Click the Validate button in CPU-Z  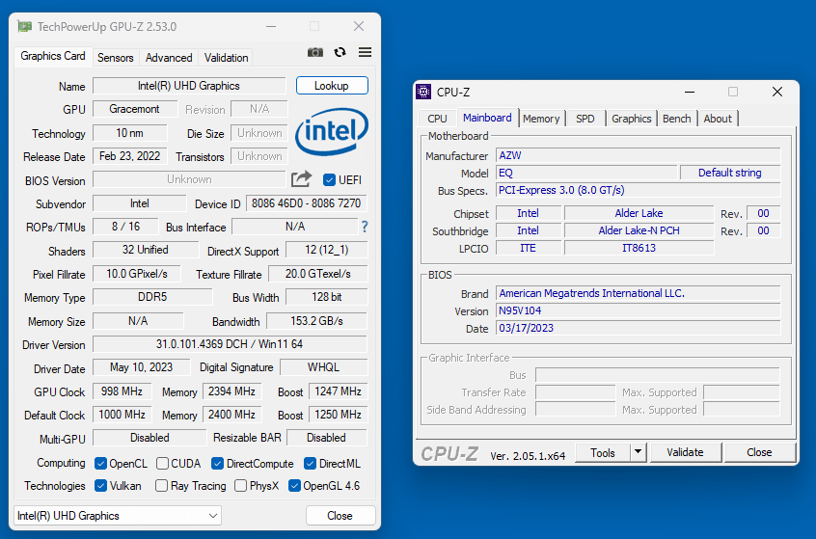686,452
